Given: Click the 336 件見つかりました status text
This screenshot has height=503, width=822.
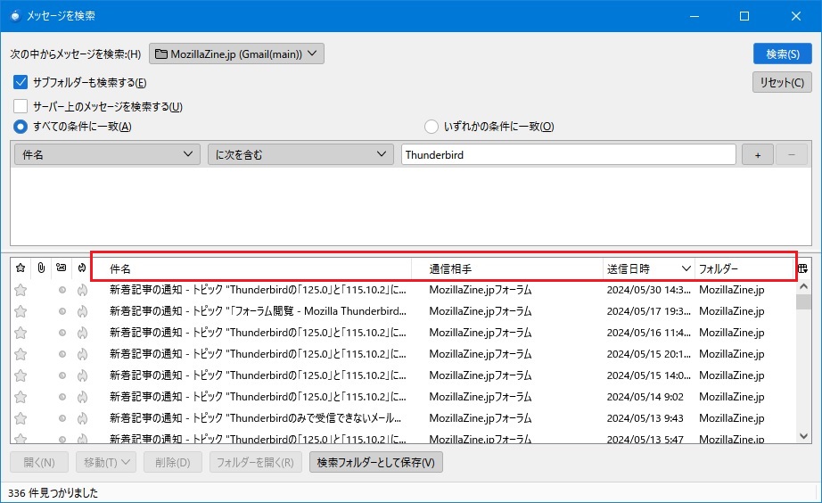Looking at the screenshot, I should click(x=53, y=492).
